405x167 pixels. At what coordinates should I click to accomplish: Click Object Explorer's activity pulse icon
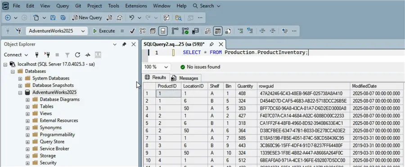[x=88, y=55]
